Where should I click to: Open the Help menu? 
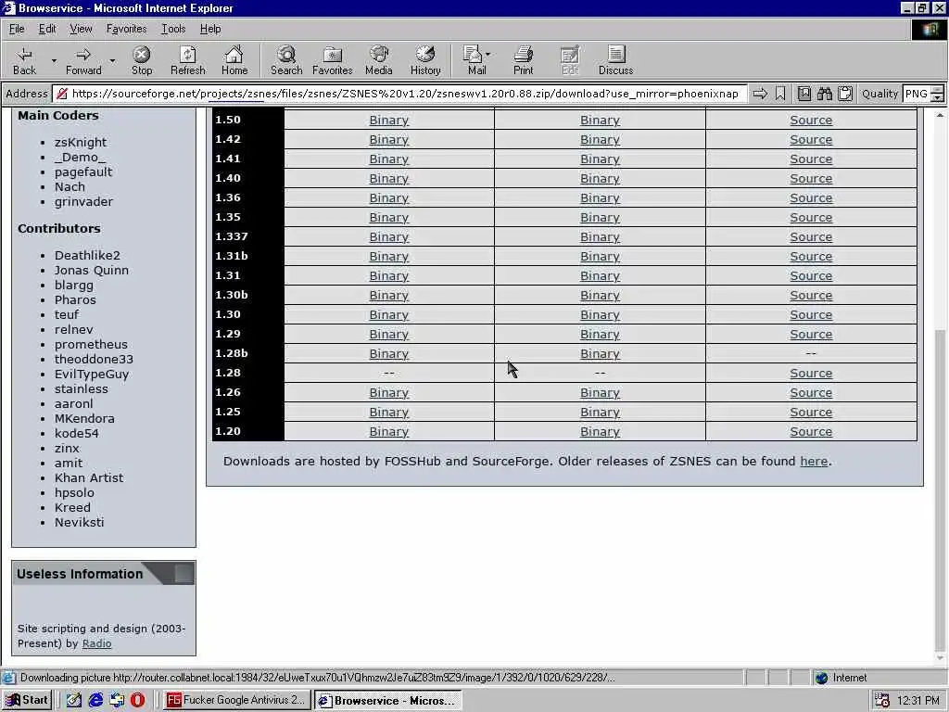(210, 29)
